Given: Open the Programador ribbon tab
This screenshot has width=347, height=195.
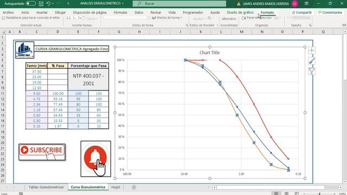Looking at the screenshot, I should click(193, 12).
